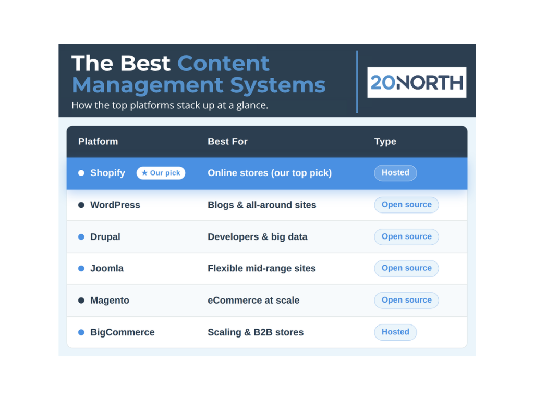Click 'Online stores (our top pick)' text
534x400 pixels.
[x=270, y=173]
